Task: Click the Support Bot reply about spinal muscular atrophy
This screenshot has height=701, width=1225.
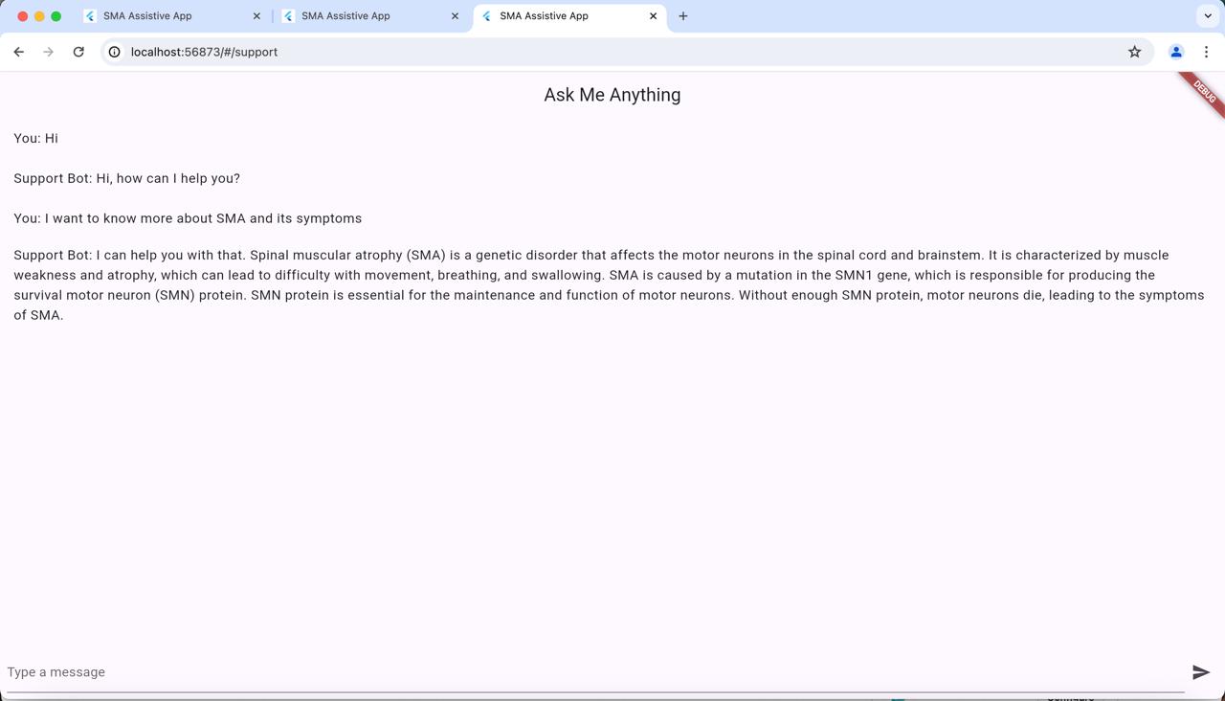Action: 609,284
